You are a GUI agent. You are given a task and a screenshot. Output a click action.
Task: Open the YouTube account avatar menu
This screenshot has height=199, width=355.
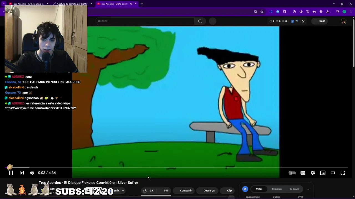tap(344, 21)
